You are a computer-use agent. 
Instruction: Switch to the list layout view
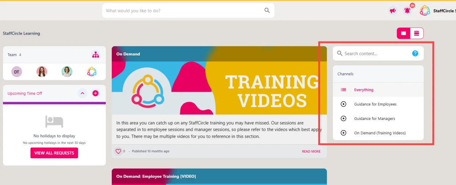point(416,33)
